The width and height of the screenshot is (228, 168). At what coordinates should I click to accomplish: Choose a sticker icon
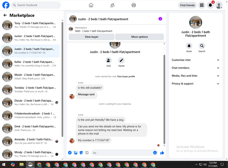click(x=81, y=152)
